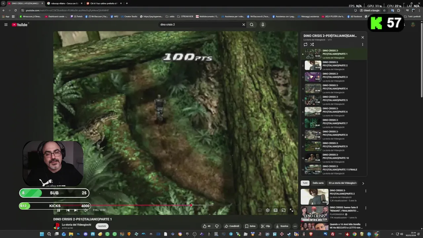Go to previous video in the player
This screenshot has height=238, width=423.
[x=68, y=210]
